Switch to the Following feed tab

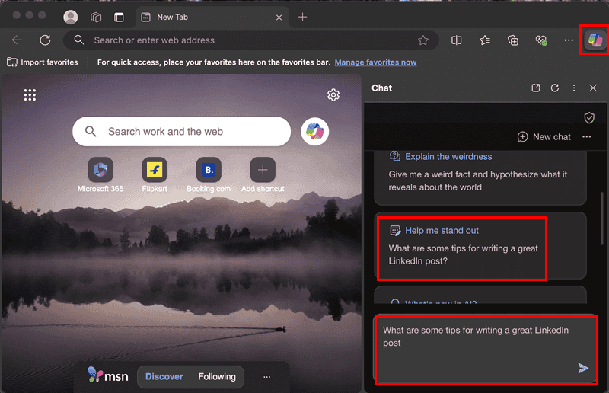coord(217,376)
